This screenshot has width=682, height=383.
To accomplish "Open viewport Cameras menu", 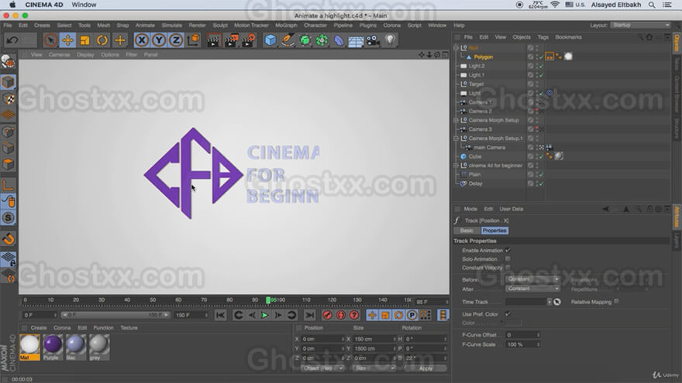I will tap(59, 55).
